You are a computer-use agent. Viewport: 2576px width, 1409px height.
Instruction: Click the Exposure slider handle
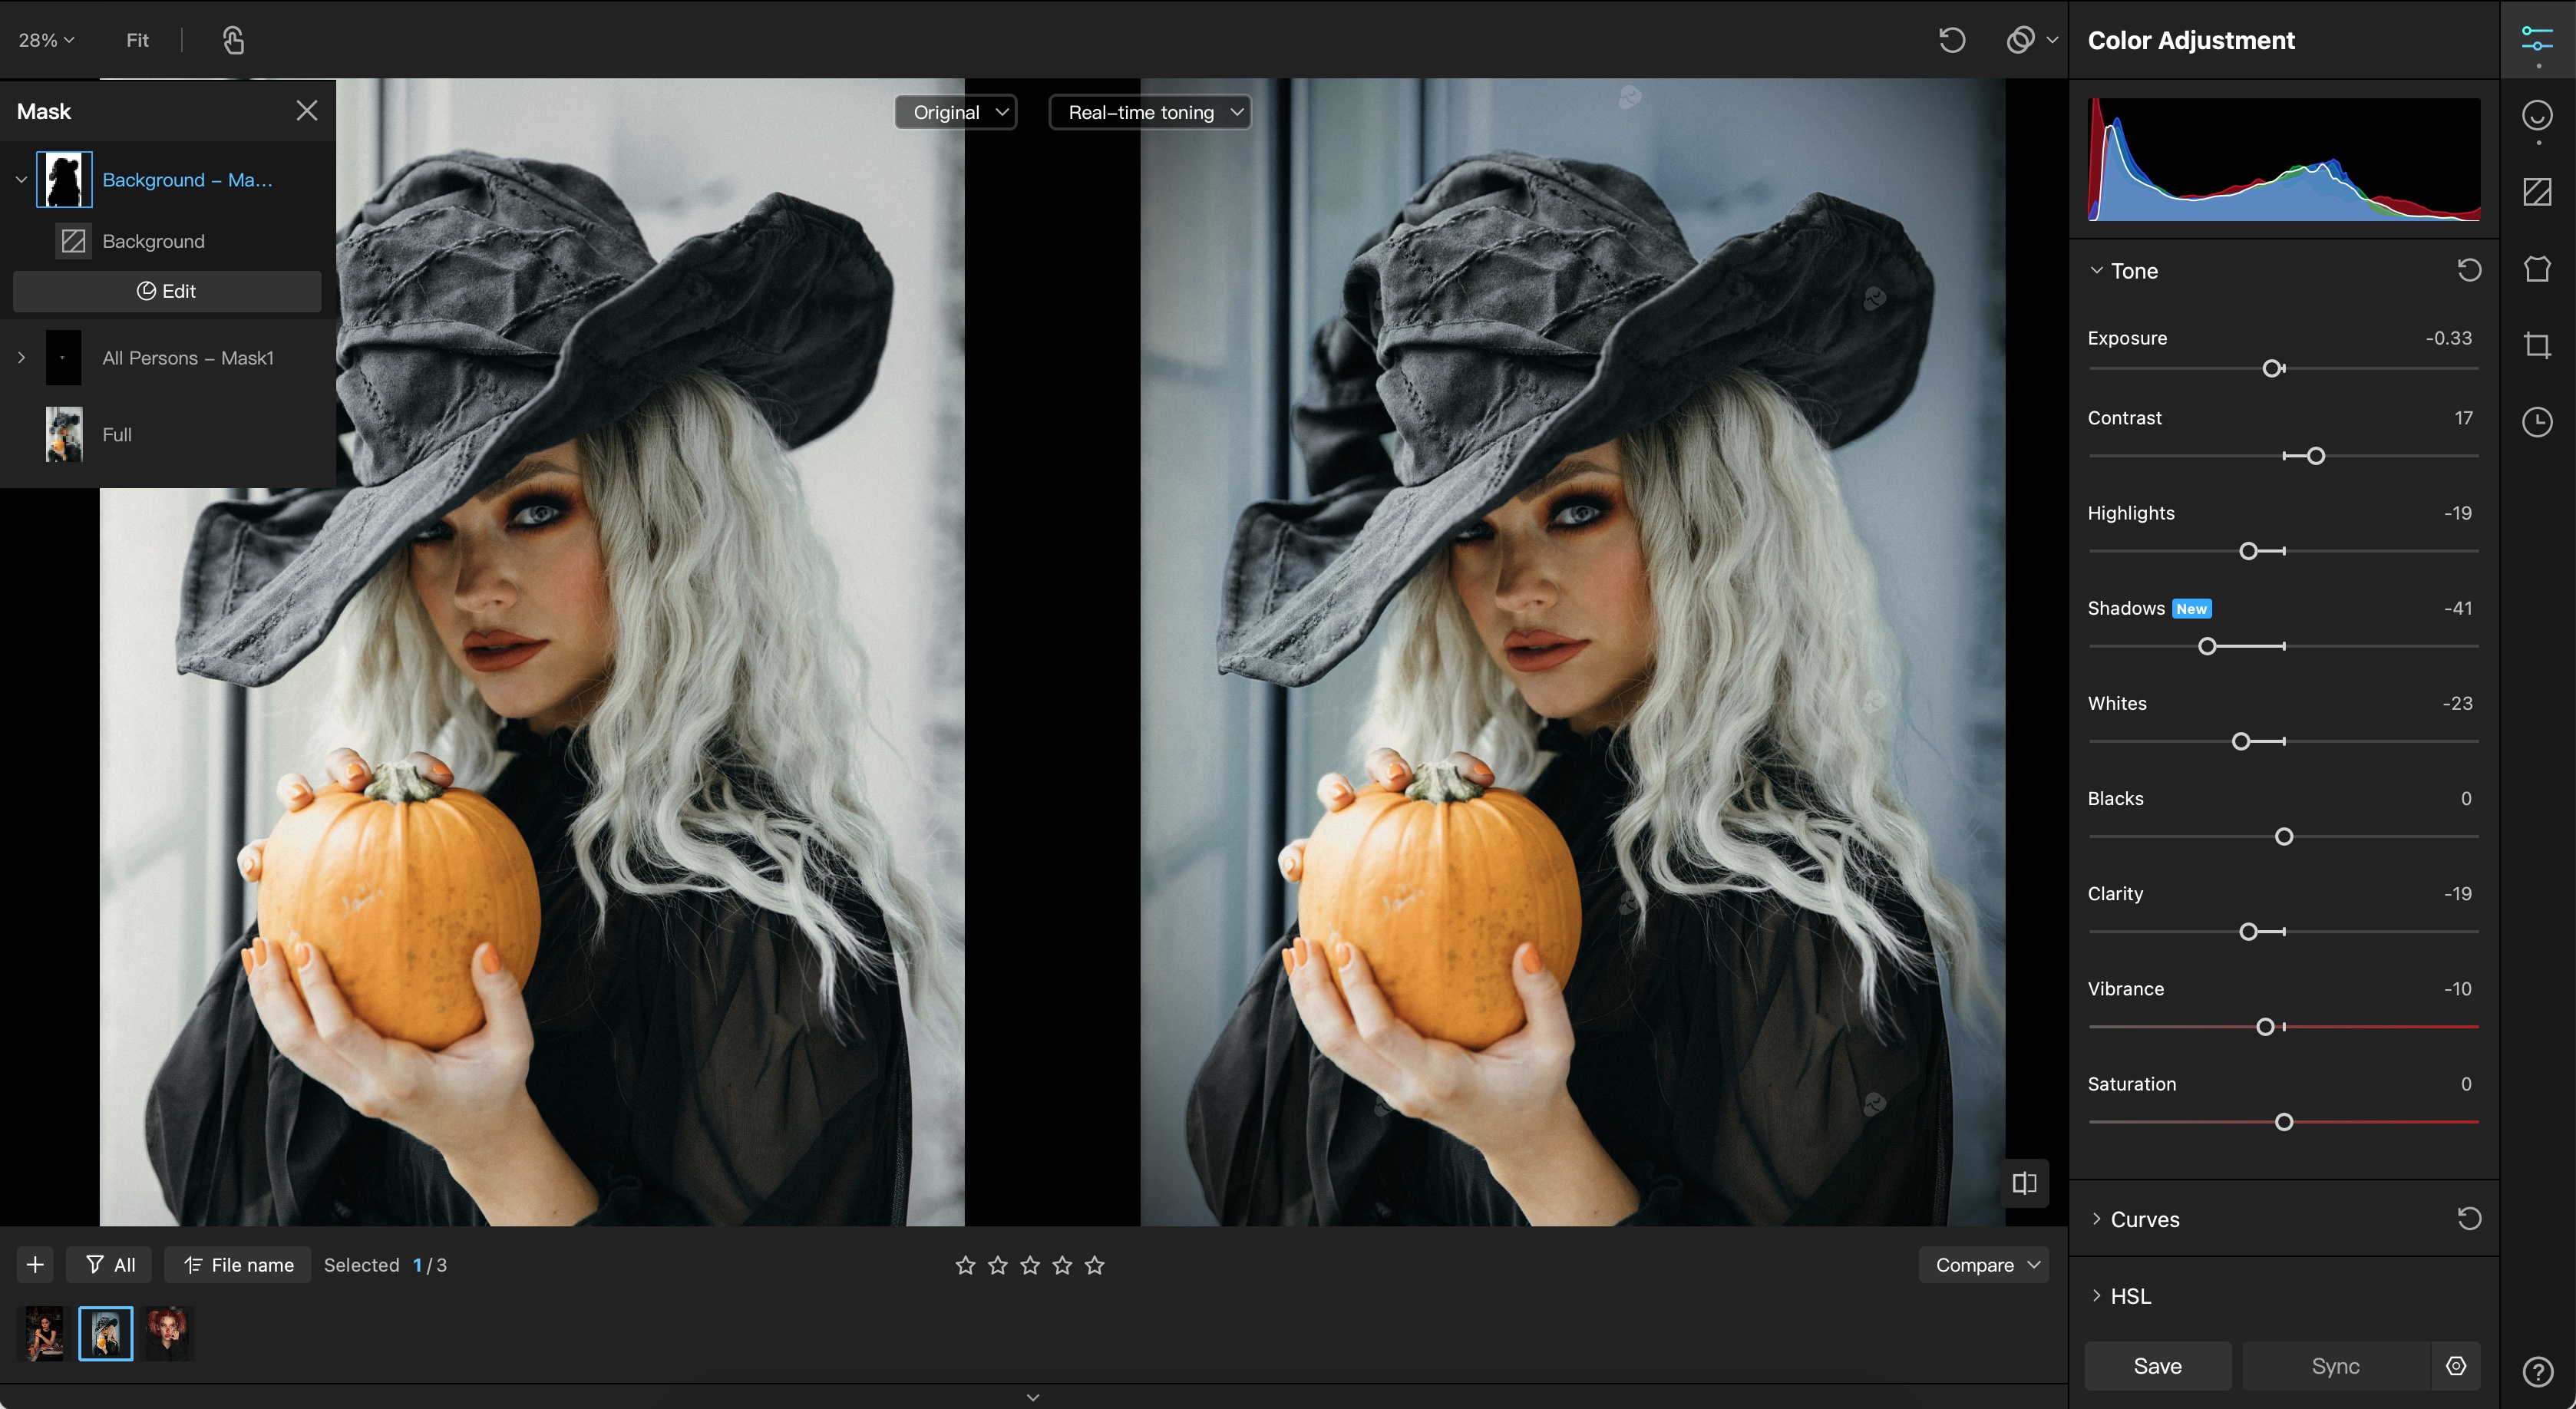tap(2272, 368)
